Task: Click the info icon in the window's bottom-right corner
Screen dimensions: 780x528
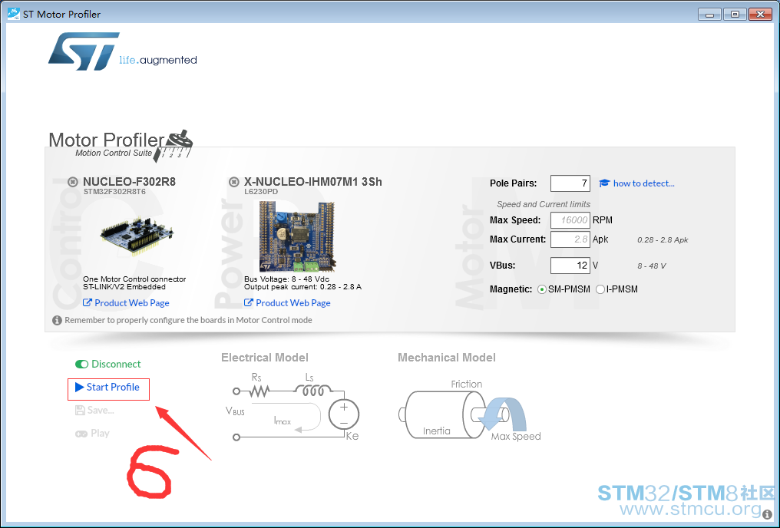Action: pos(768,515)
